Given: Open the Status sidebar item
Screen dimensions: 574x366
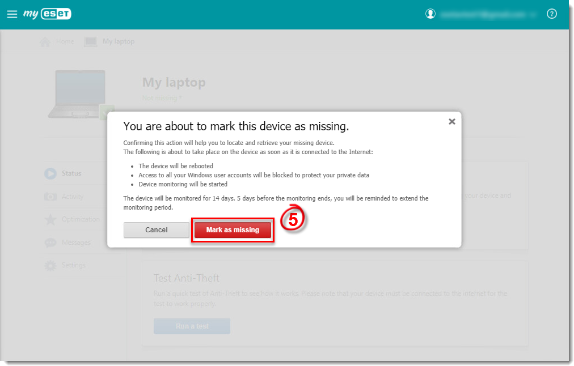Looking at the screenshot, I should 71,173.
